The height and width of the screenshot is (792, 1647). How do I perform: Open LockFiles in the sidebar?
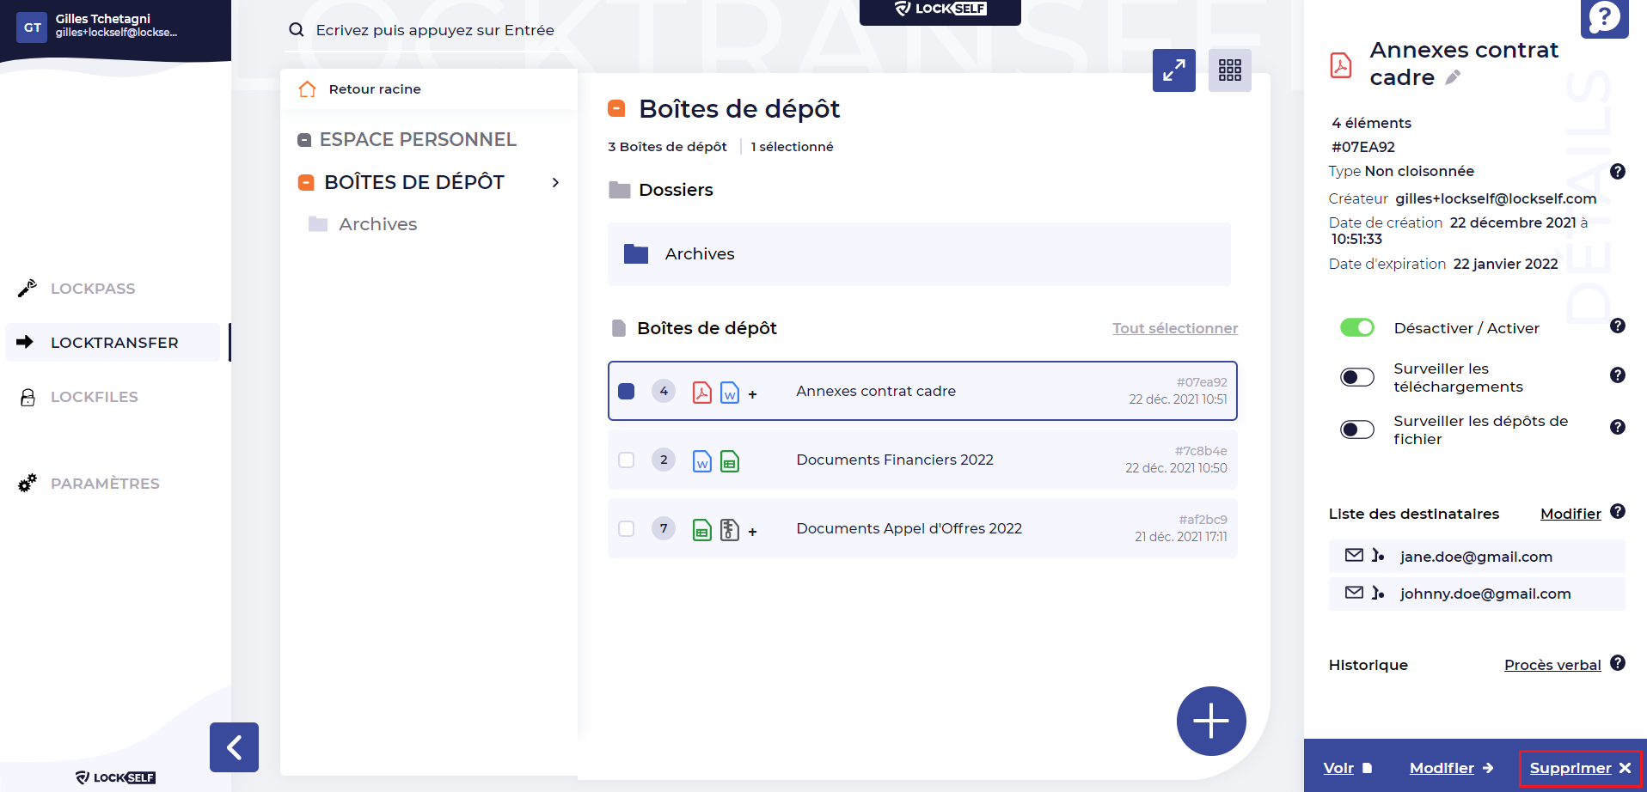pyautogui.click(x=95, y=397)
